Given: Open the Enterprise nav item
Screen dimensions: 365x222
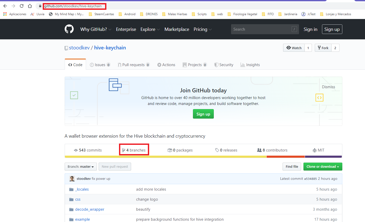Looking at the screenshot, I should 126,29.
